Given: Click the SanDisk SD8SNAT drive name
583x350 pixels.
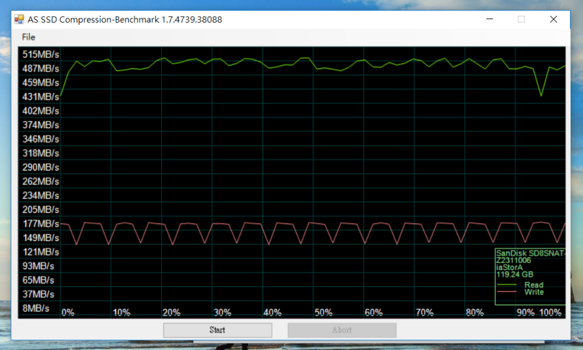Looking at the screenshot, I should pos(531,253).
